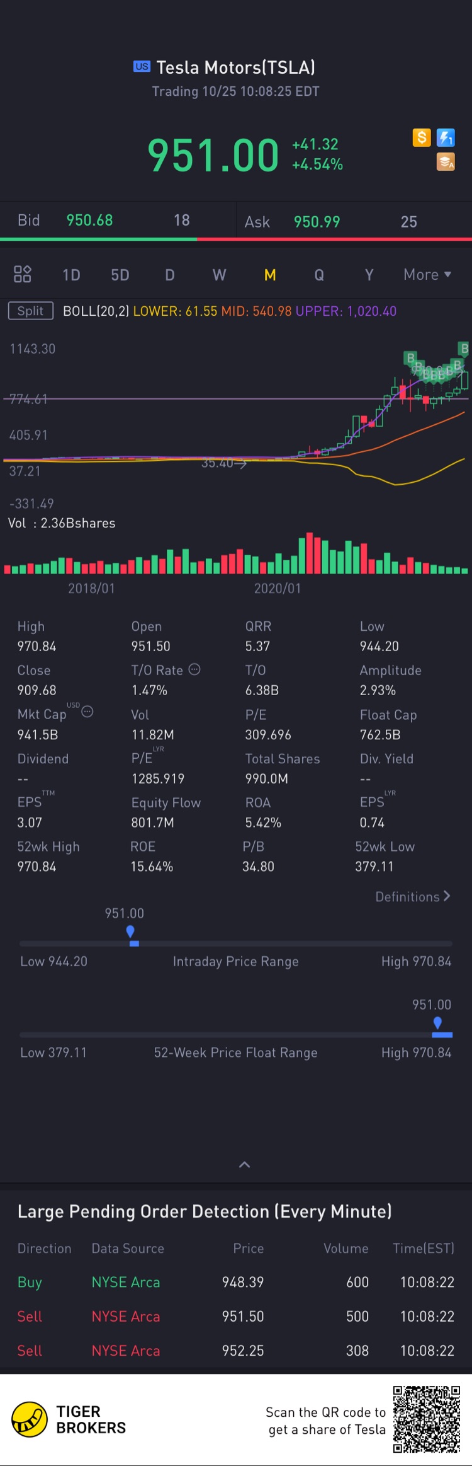The height and width of the screenshot is (1466, 472).
Task: Select the M monthly chart tab
Action: [270, 275]
